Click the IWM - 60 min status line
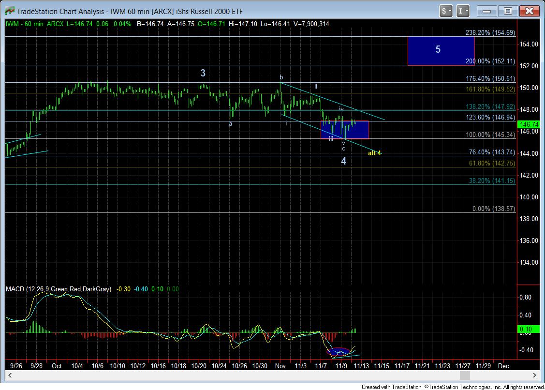Screen dimensions: 545x390 click(x=29, y=24)
